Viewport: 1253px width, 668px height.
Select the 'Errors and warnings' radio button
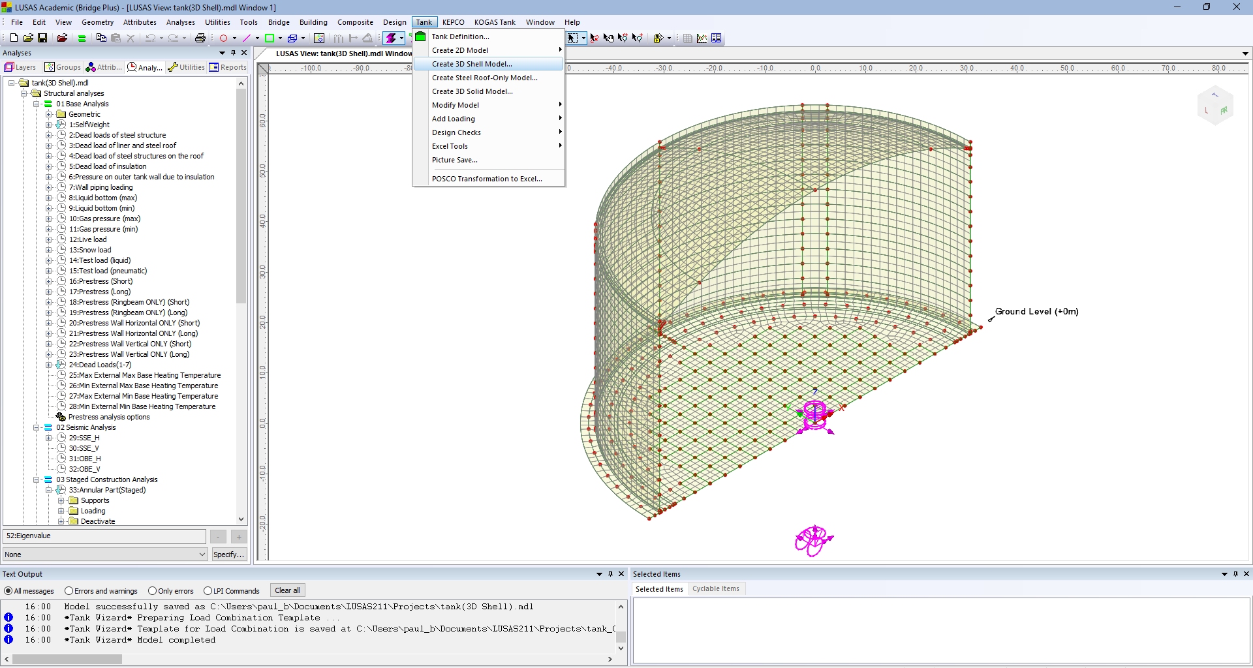(x=69, y=591)
